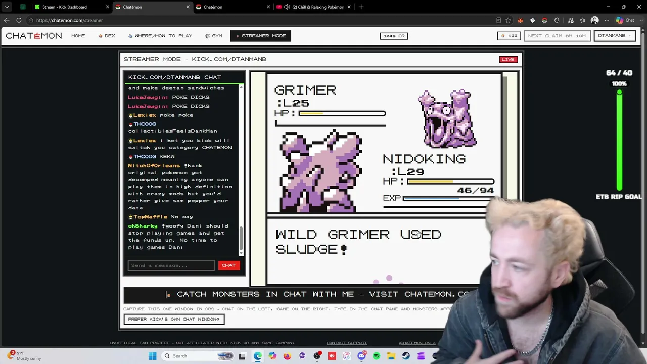Expand the DTANMANB account menu
Screen dimensions: 647x364
tap(615, 36)
